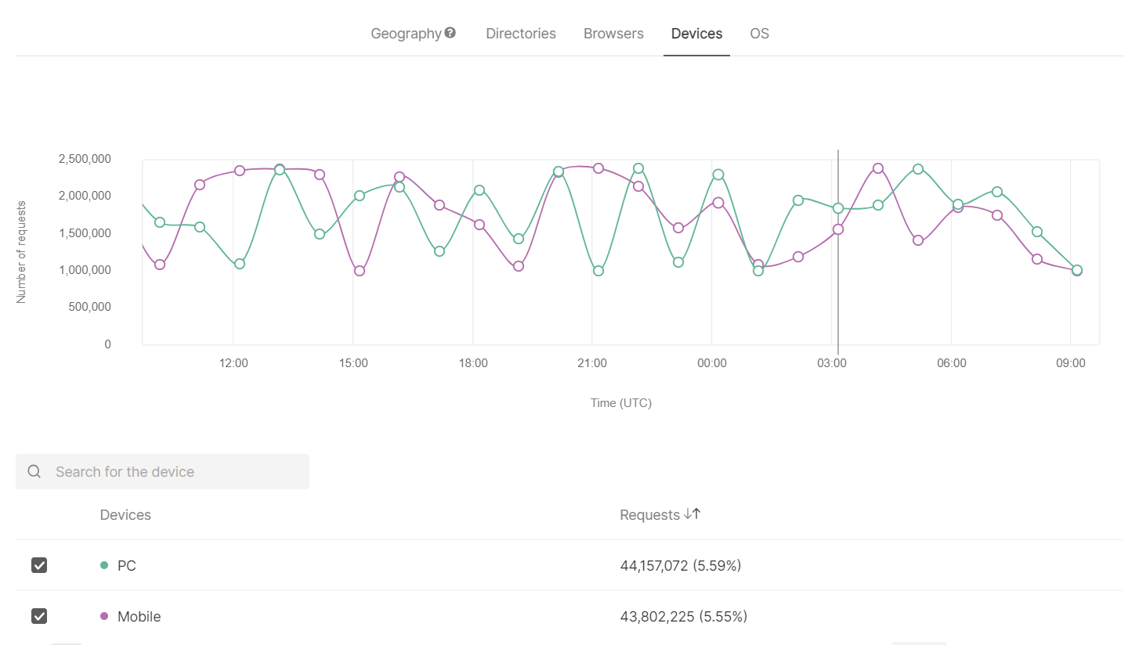Click the purple data point on the 03:00 cursor line

point(838,229)
